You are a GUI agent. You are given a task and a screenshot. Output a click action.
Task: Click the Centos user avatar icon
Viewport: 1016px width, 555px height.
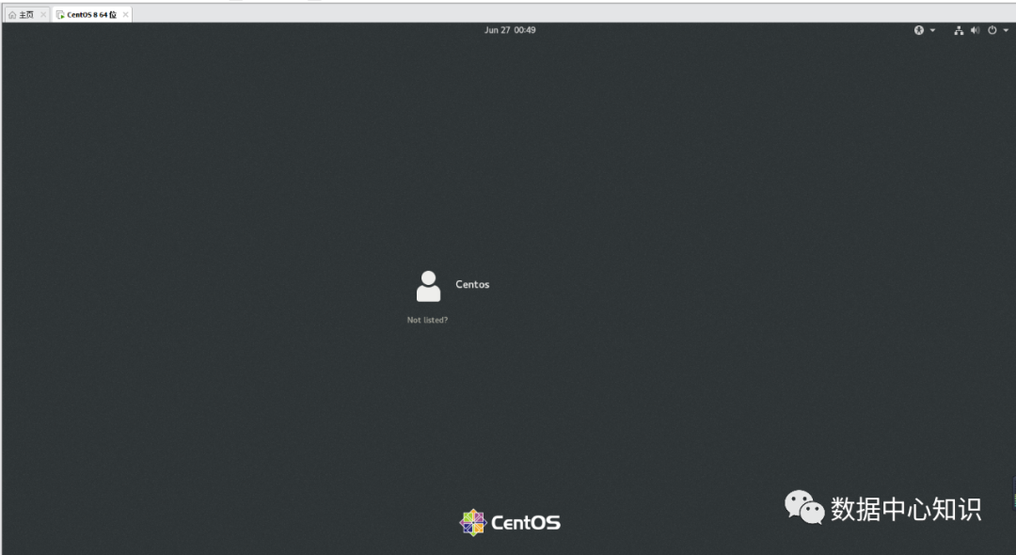(428, 286)
